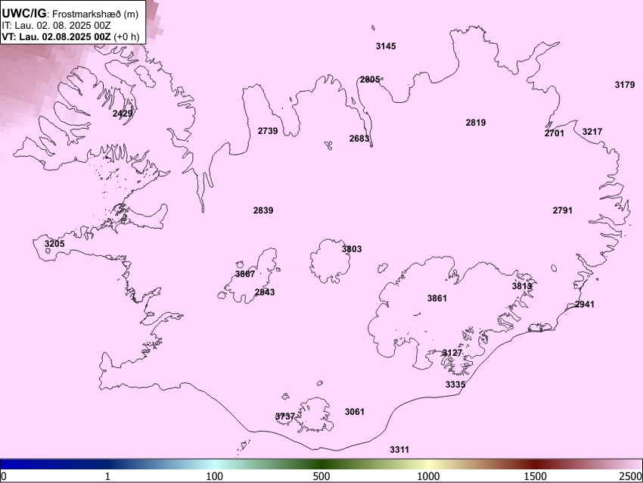The width and height of the screenshot is (643, 483).
Task: Select the 2941 value on the southeast coast
Action: 585,304
